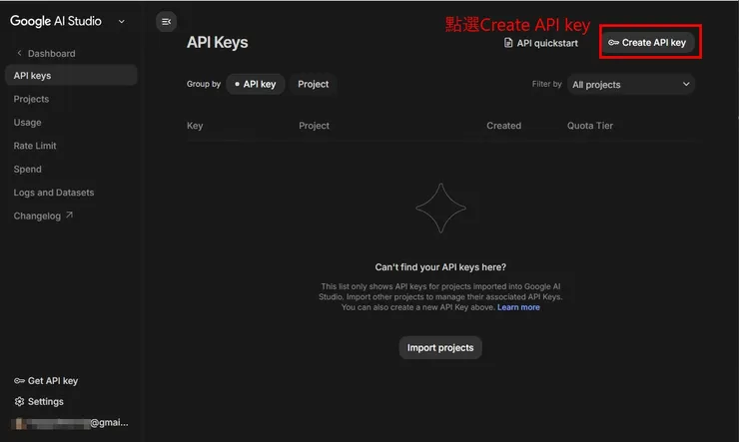Click the Key column header

[x=195, y=126]
